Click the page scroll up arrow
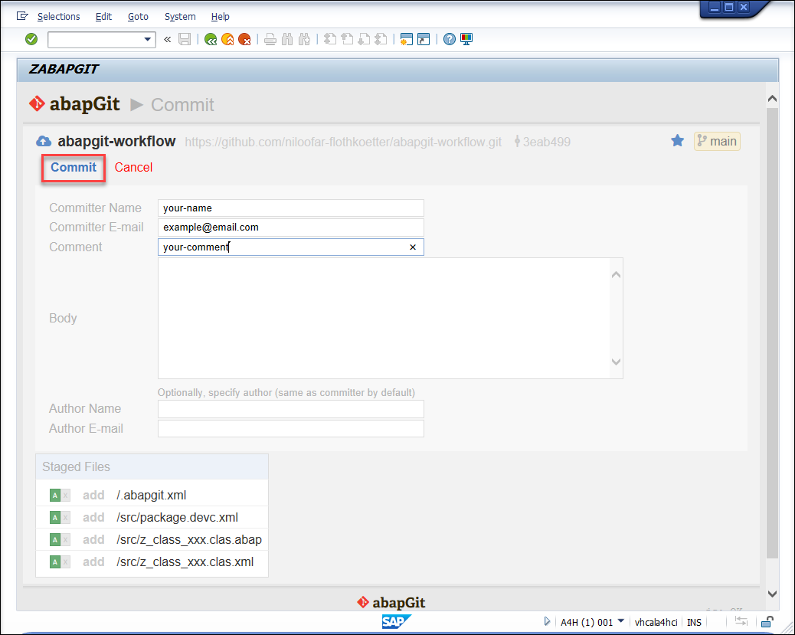The height and width of the screenshot is (635, 795). click(772, 99)
